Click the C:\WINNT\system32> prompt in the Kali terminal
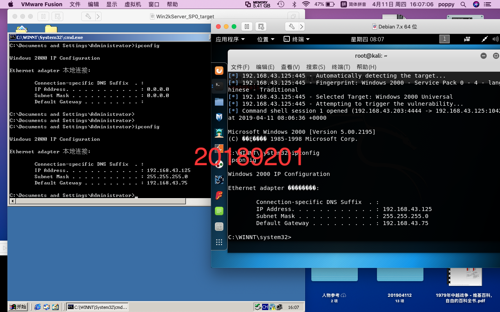The height and width of the screenshot is (312, 500). click(x=260, y=237)
